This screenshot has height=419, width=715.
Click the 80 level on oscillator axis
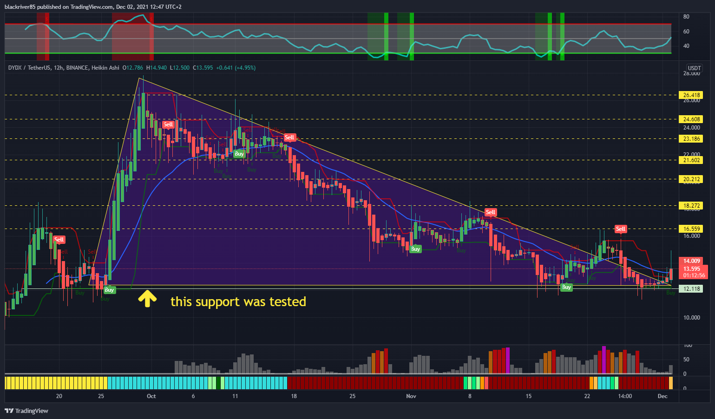[x=686, y=17]
